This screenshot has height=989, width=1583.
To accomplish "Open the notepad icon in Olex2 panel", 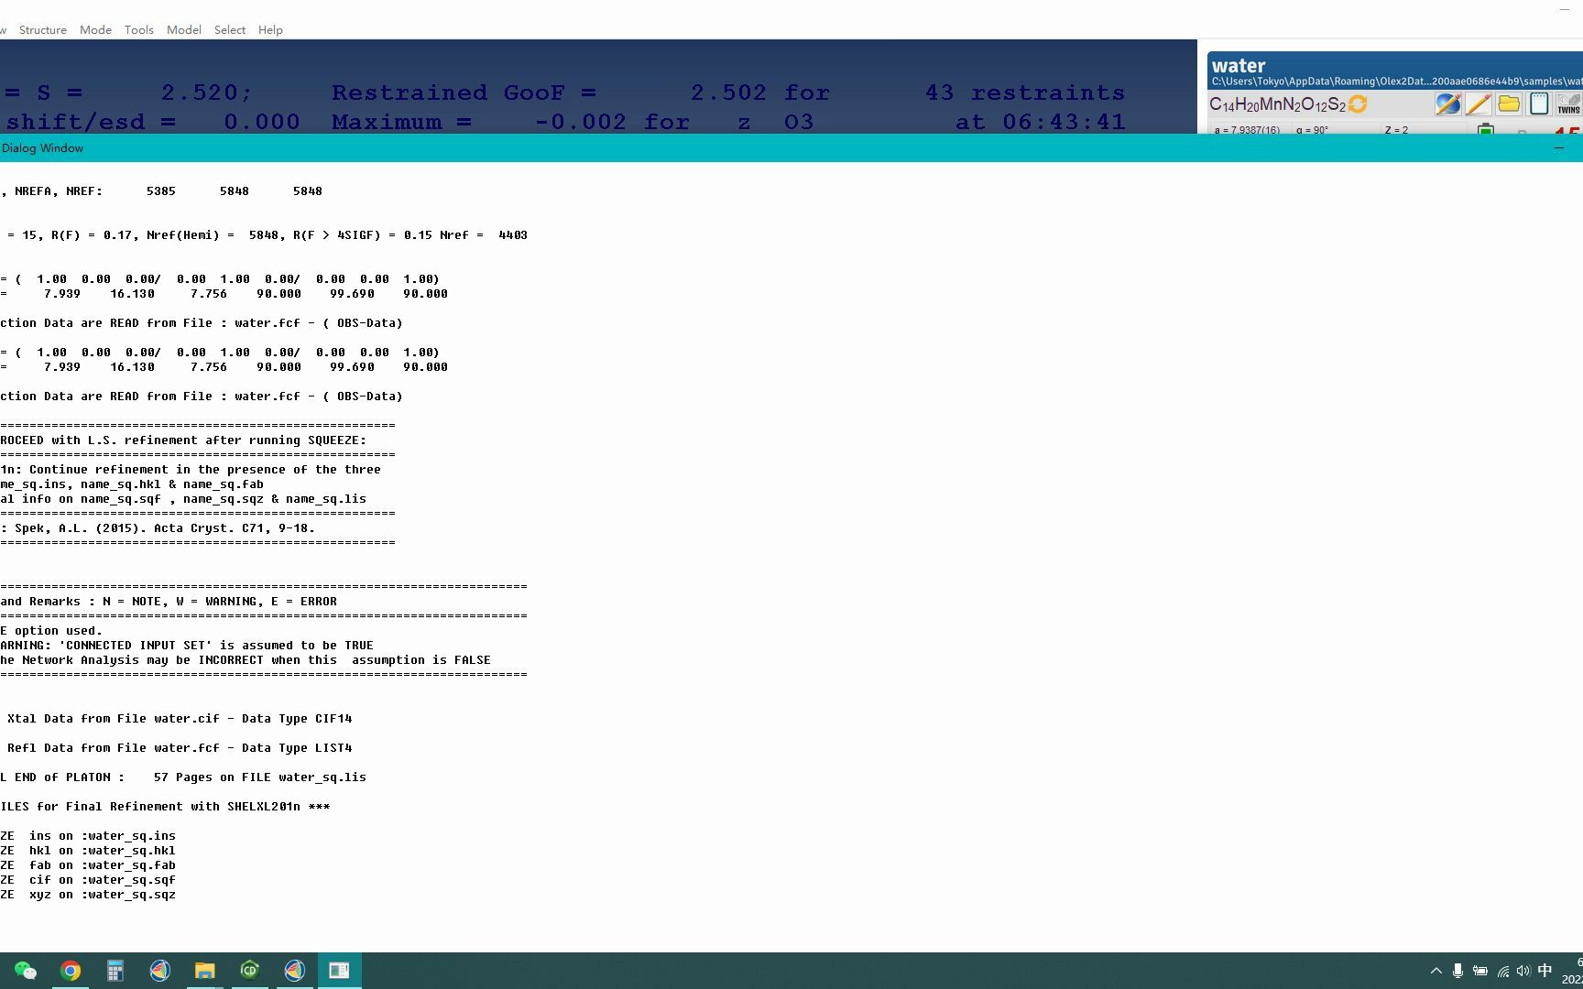I will (1539, 103).
